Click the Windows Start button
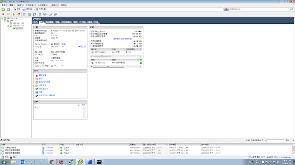Screen dimensions: 295x165 (x=4, y=162)
